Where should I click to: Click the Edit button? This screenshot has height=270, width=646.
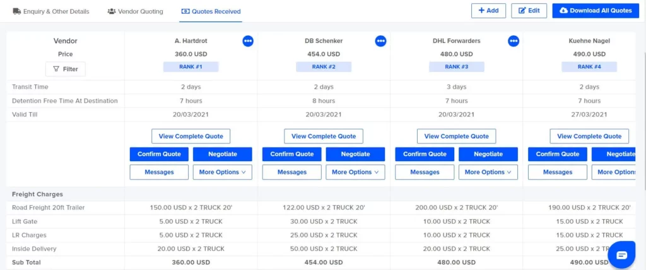click(529, 11)
